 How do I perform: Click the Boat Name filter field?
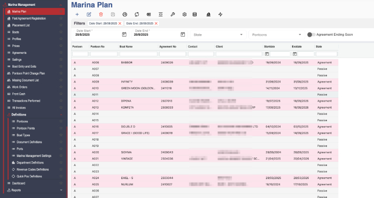[x=138, y=54]
